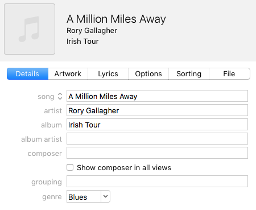The width and height of the screenshot is (256, 210).
Task: Click the empty grouping field
Action: coord(157,182)
